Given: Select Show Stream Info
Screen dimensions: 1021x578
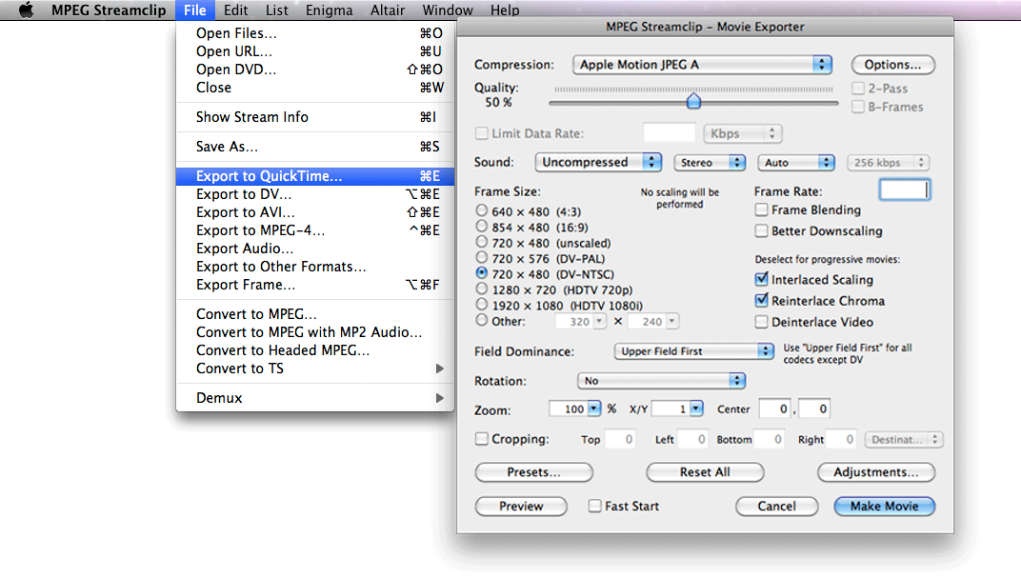Looking at the screenshot, I should 315,117.
